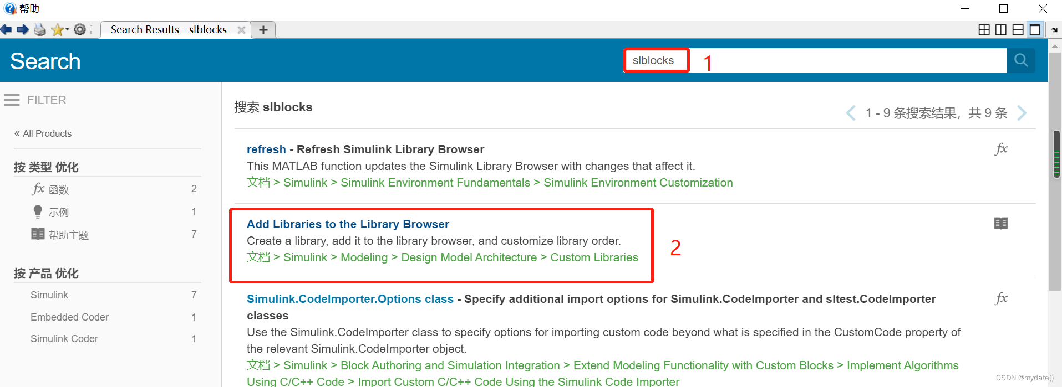Switch to four-pane tiled layout

(984, 30)
